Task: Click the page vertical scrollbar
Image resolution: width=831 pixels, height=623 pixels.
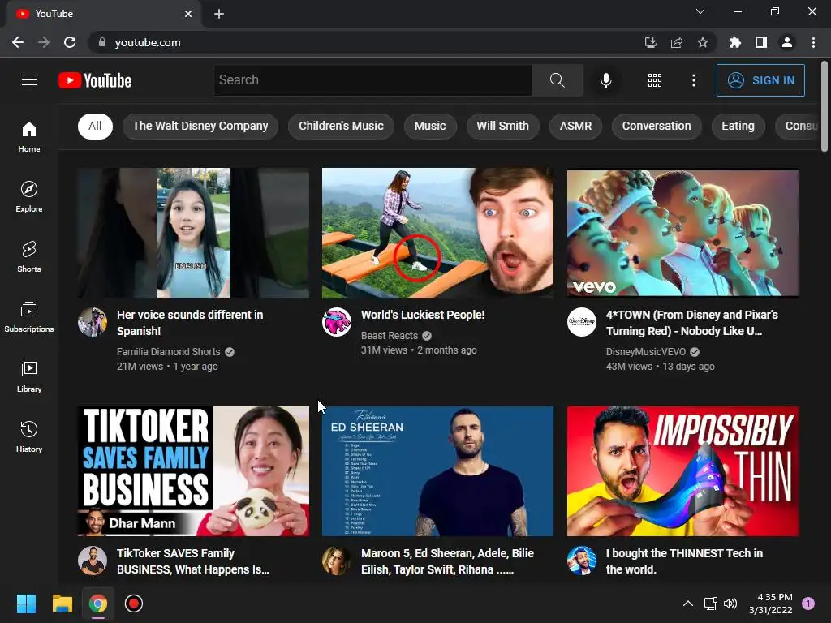Action: [x=825, y=106]
